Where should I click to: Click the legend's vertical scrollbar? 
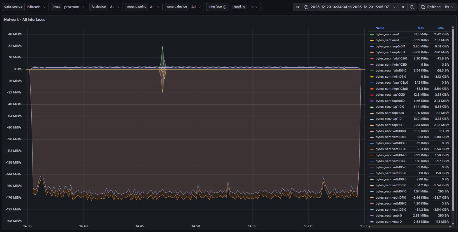click(x=453, y=118)
